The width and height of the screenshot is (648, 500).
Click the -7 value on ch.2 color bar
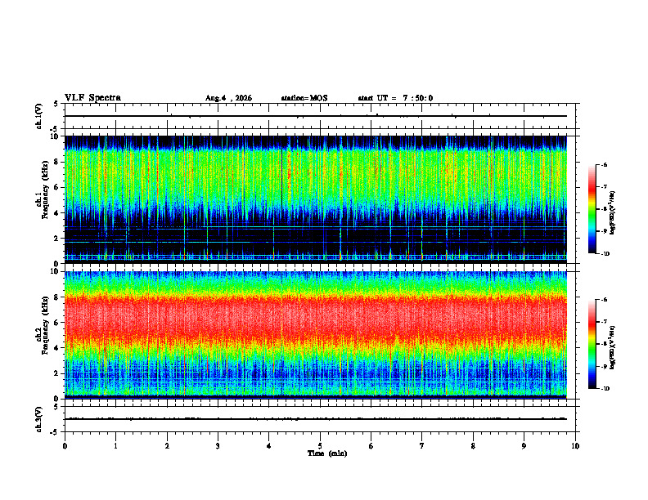coord(604,322)
